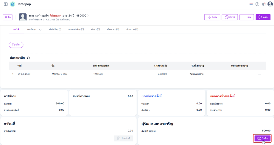Open the แผนแบ่งจ่าย (0) tab
Image resolution: width=274 pixels, height=145 pixels.
coord(76,30)
